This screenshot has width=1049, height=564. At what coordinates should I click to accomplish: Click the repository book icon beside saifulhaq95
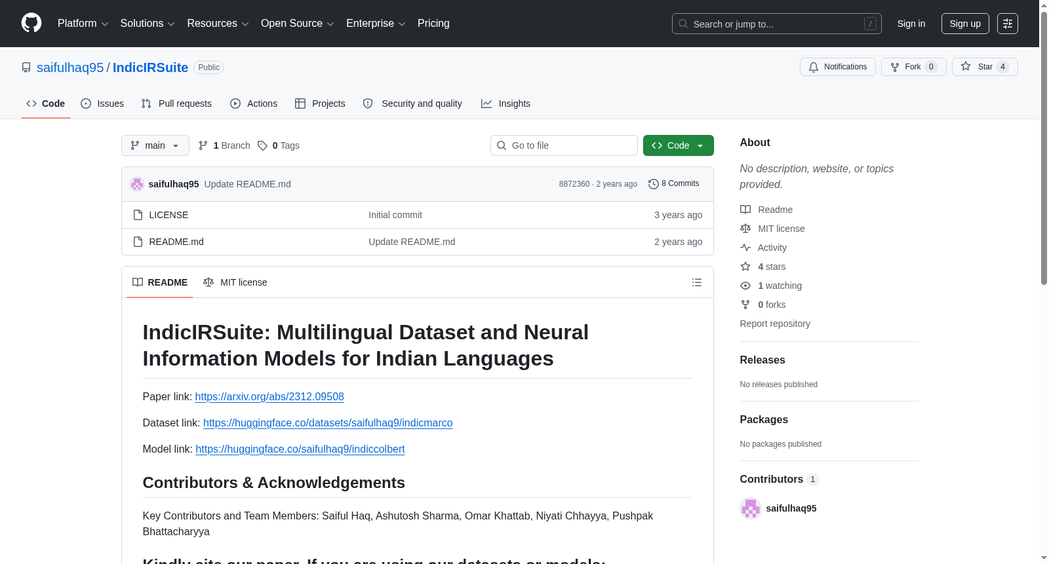click(26, 67)
